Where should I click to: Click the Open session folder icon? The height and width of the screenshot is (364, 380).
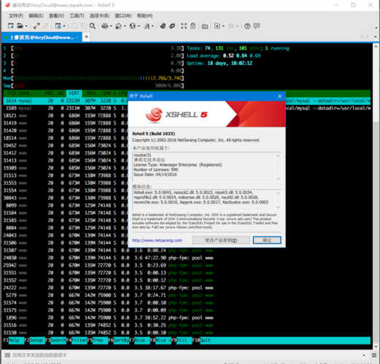click(20, 26)
